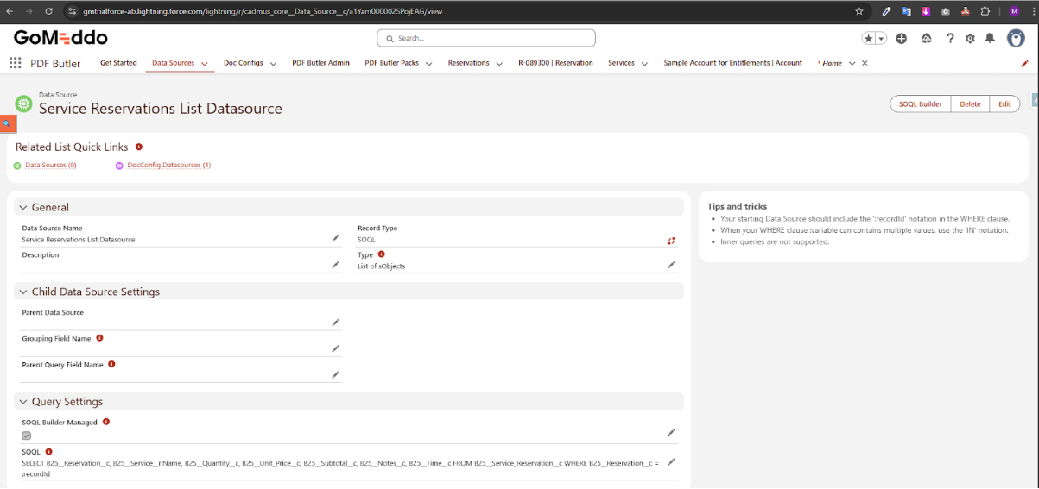Edit Data Source Name pencil icon
Screen dimensions: 1039x489
pos(335,239)
